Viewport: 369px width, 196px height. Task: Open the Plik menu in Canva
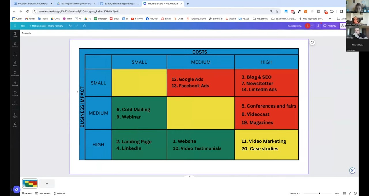point(22,26)
